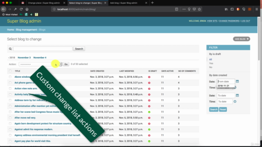Select Again born development row checkbox

click(x=10, y=123)
